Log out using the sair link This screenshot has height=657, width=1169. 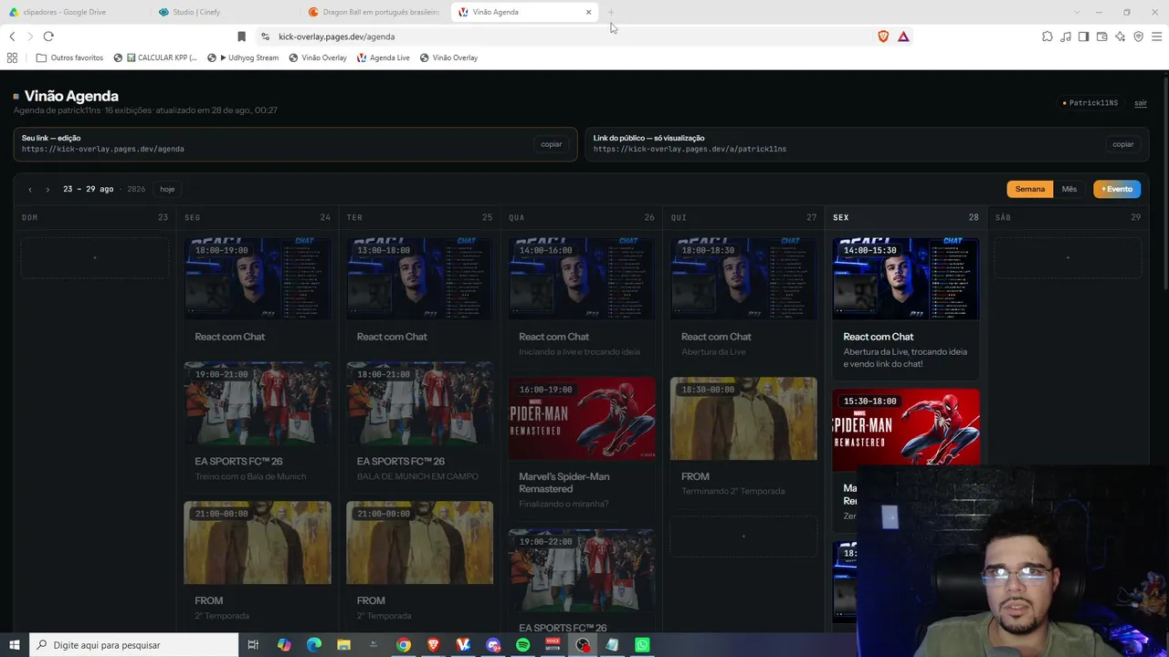1141,103
